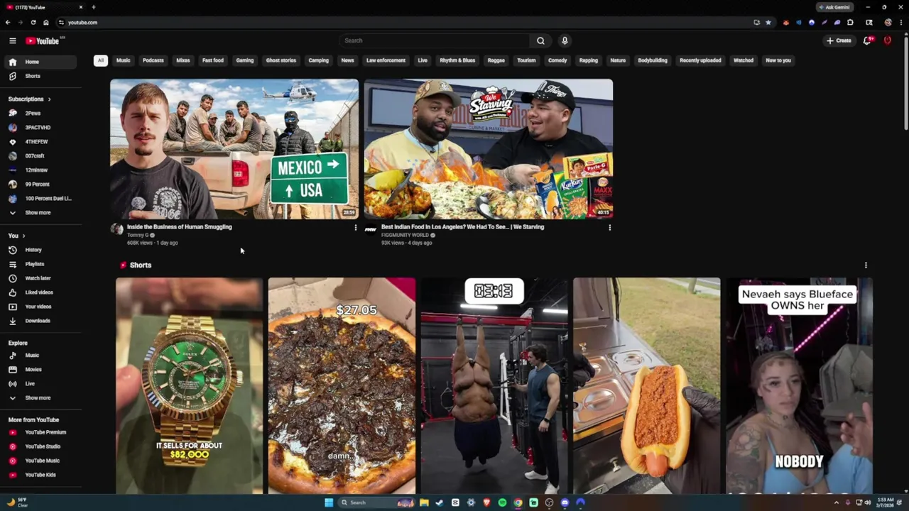The height and width of the screenshot is (511, 909).
Task: Open Downloads in the sidebar
Action: click(41, 321)
